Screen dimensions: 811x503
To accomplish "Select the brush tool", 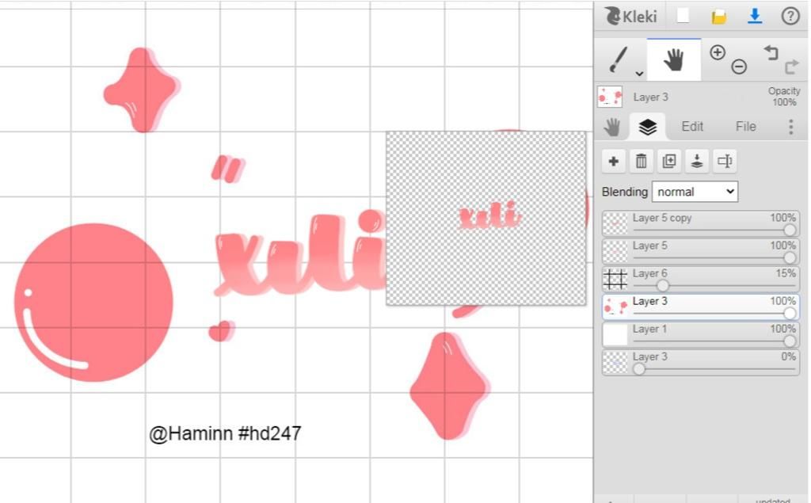I will [619, 59].
